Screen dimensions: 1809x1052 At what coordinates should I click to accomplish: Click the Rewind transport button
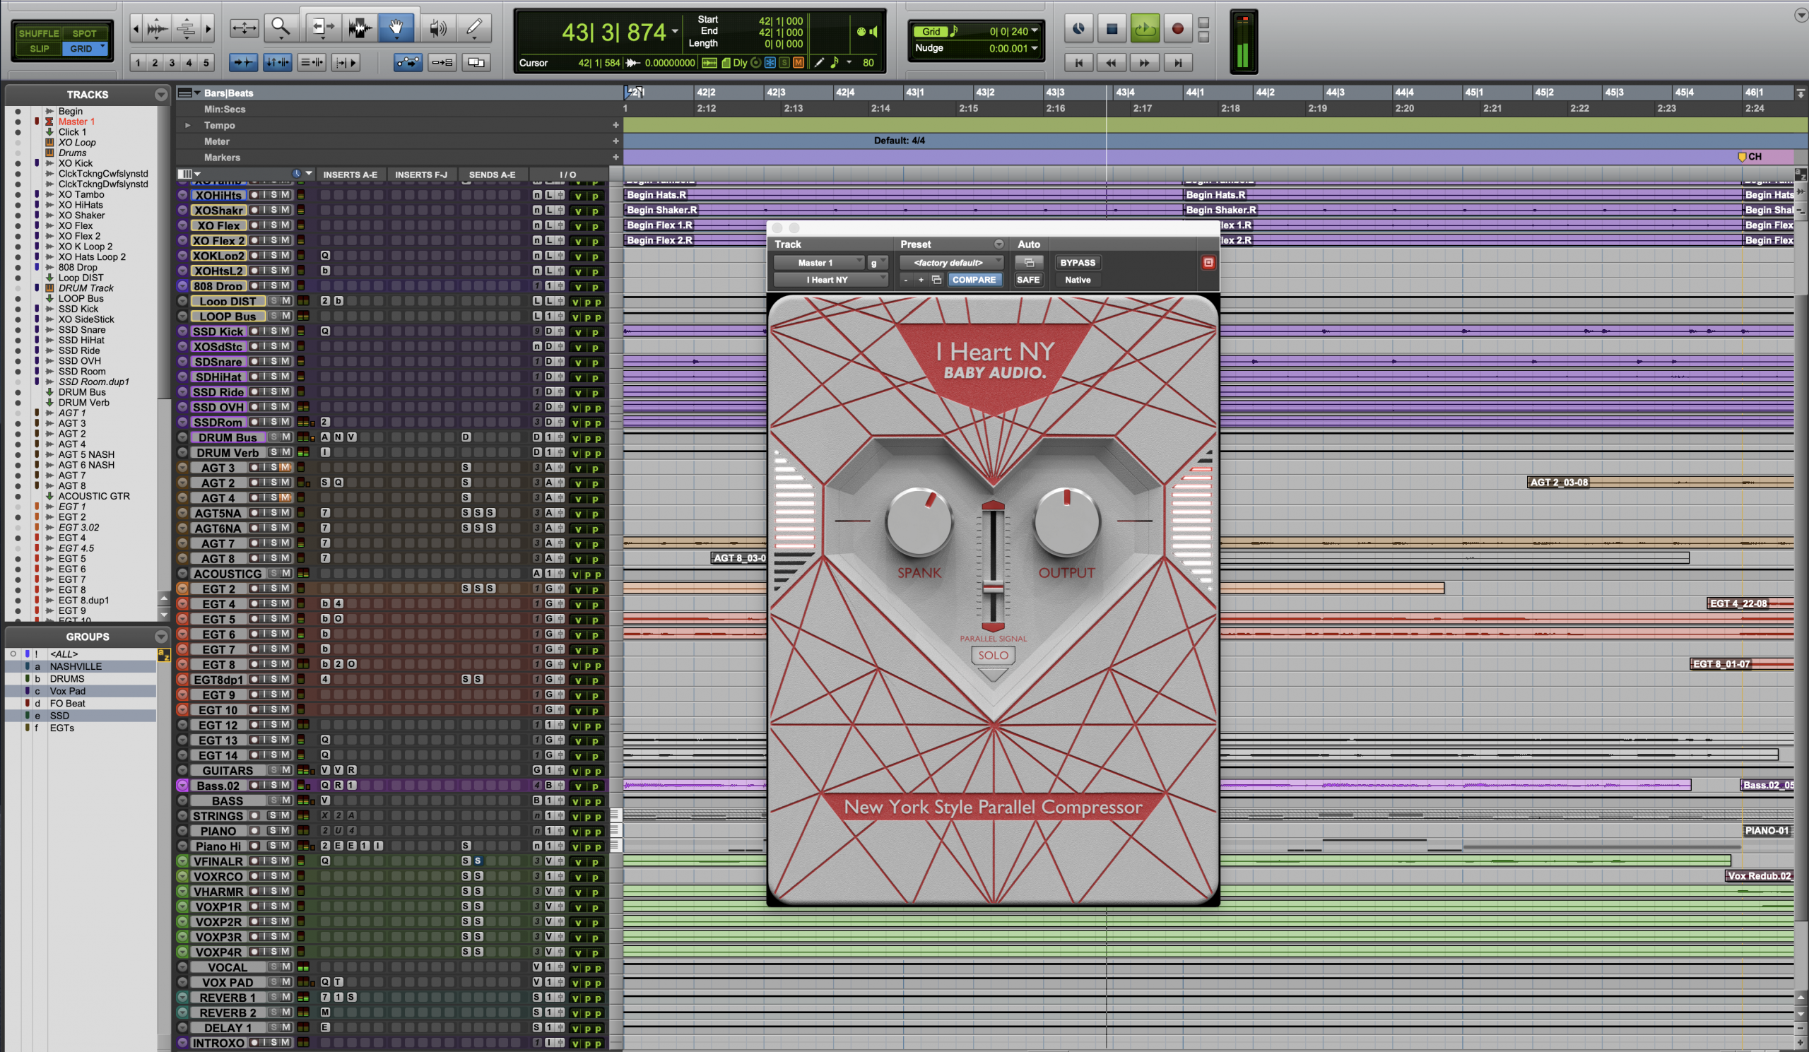(1112, 63)
